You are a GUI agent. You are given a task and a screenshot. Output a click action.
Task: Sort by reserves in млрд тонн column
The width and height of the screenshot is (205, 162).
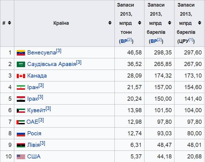tap(140, 23)
